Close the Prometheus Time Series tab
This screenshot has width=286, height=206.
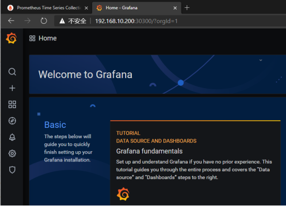(x=86, y=8)
